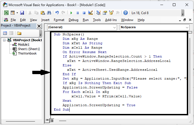This screenshot has height=125, width=194.
Task: Click the 'If xRg Is Nothing Then Exit Sub' line
Action: (x=97, y=83)
